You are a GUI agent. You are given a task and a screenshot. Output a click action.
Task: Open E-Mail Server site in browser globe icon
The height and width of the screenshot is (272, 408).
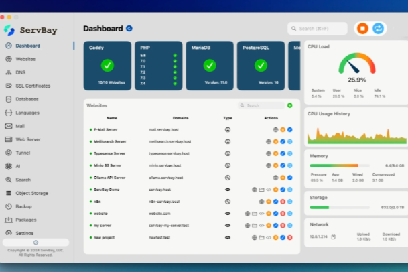tap(275, 129)
